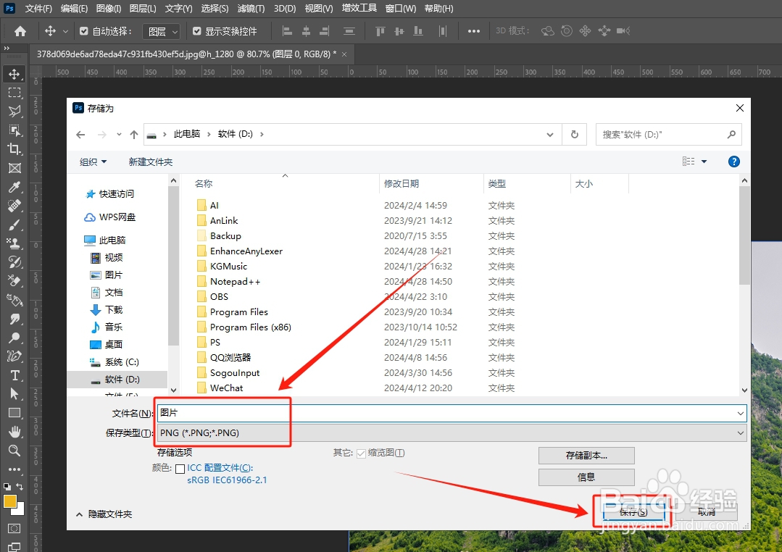Viewport: 782px width, 552px height.
Task: Select the Hand tool
Action: point(14,432)
